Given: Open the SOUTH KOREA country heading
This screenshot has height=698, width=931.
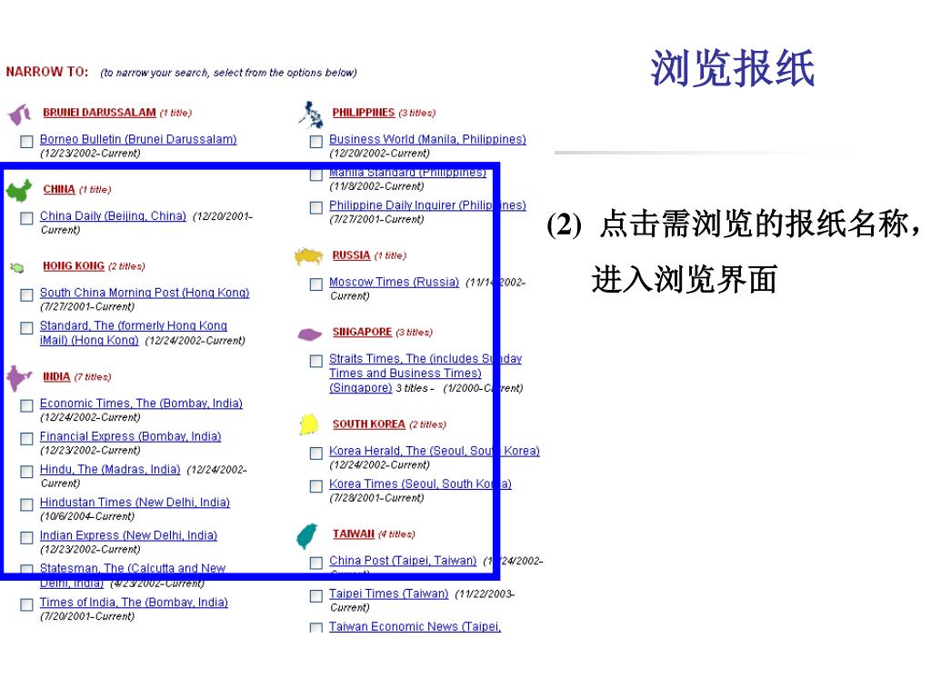Looking at the screenshot, I should pos(369,424).
